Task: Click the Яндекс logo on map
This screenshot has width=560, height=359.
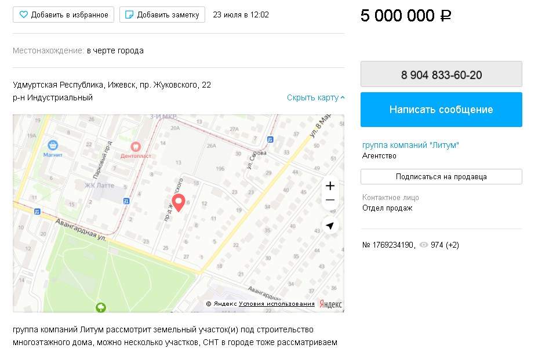Action: click(x=330, y=304)
